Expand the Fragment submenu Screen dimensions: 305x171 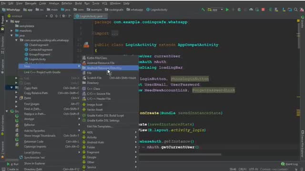point(110,152)
